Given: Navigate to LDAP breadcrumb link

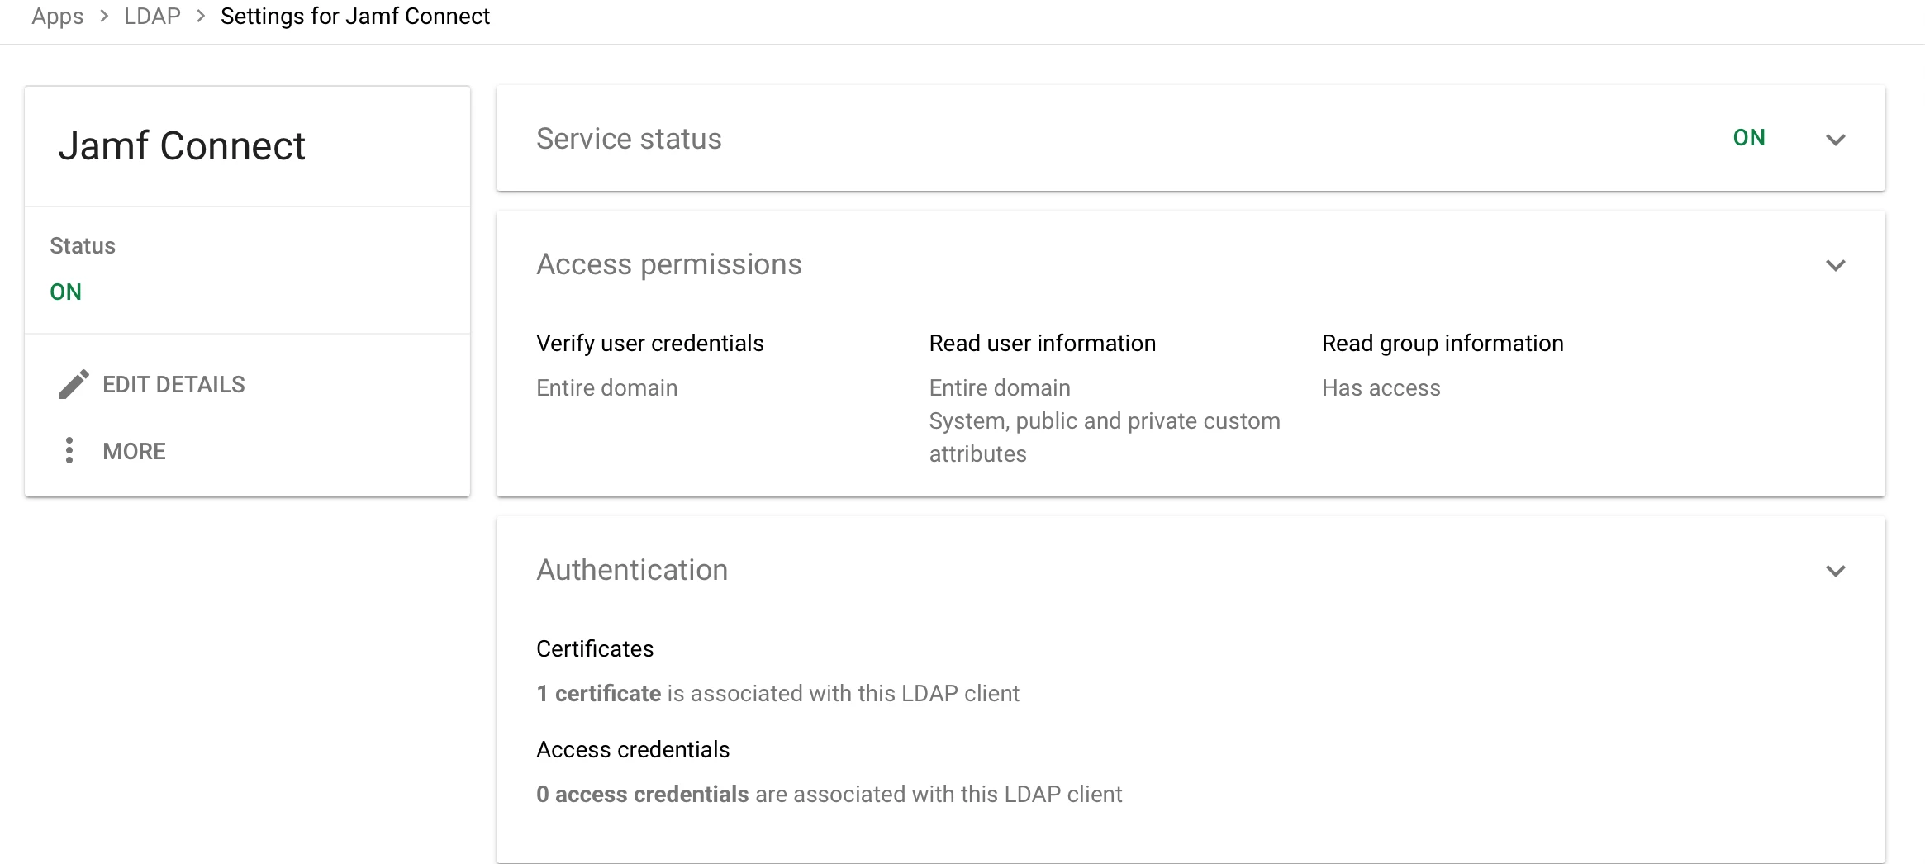Looking at the screenshot, I should 152,17.
